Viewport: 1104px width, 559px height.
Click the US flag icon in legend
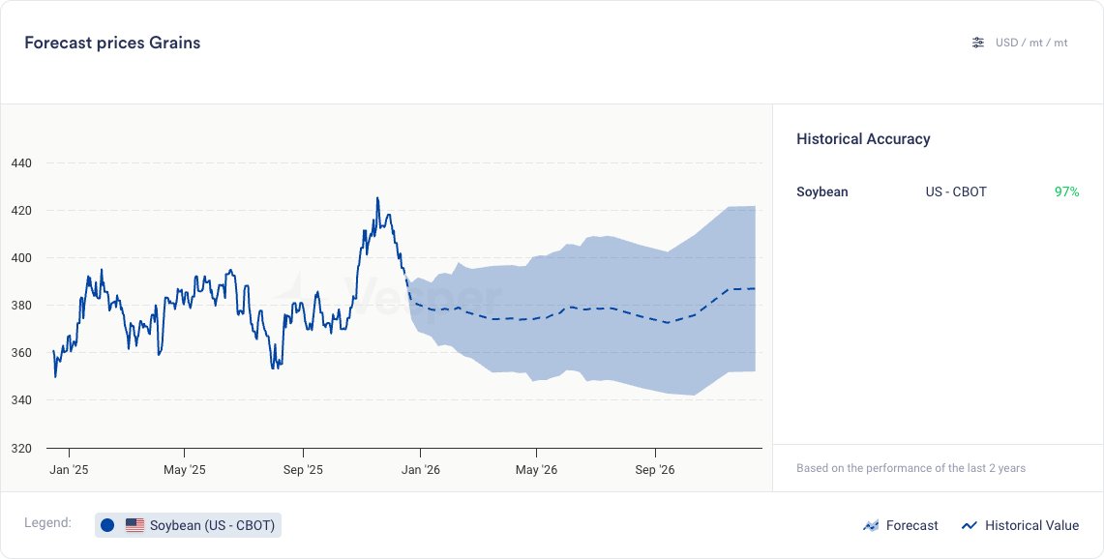pos(134,525)
